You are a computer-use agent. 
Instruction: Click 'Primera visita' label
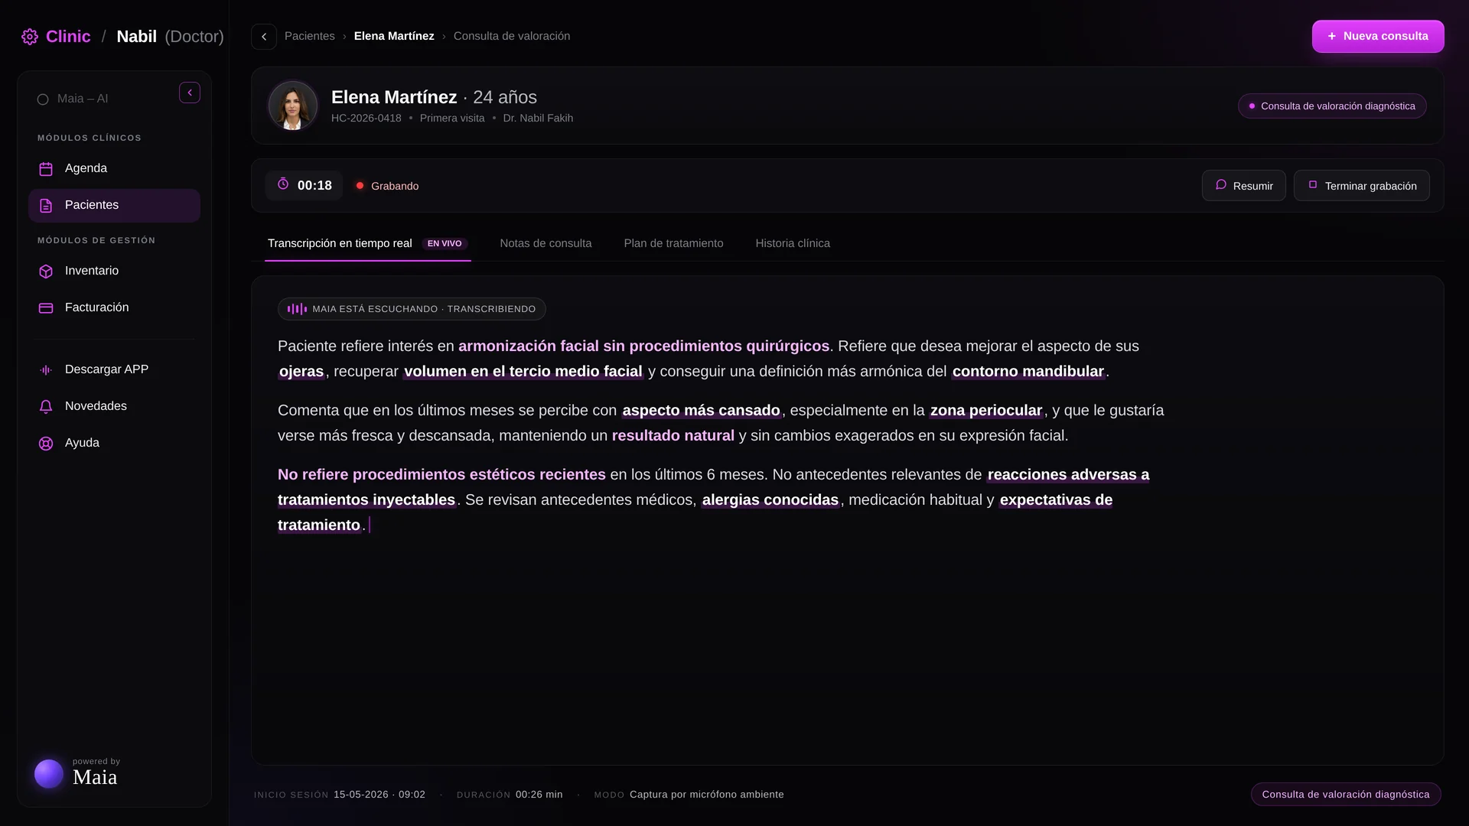click(x=452, y=119)
